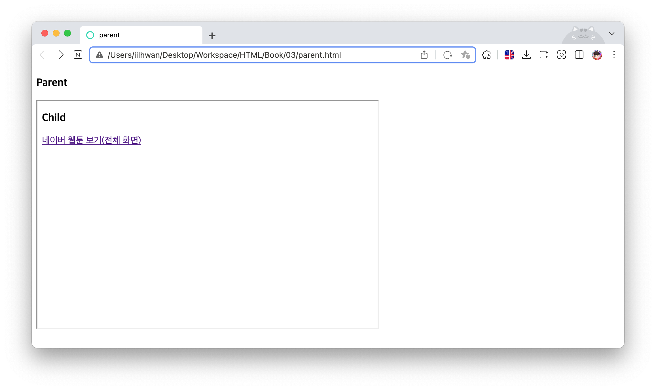This screenshot has height=390, width=656.
Task: Click the browser forward arrow
Action: tap(61, 55)
